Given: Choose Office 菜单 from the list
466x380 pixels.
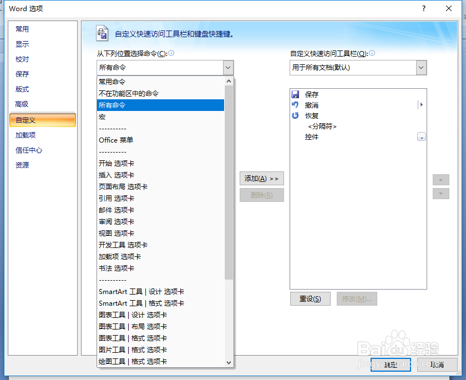Looking at the screenshot, I should pos(160,140).
